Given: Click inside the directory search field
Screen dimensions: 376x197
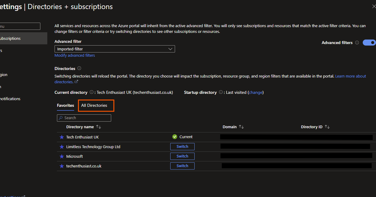Looking at the screenshot, I should pos(87,118).
